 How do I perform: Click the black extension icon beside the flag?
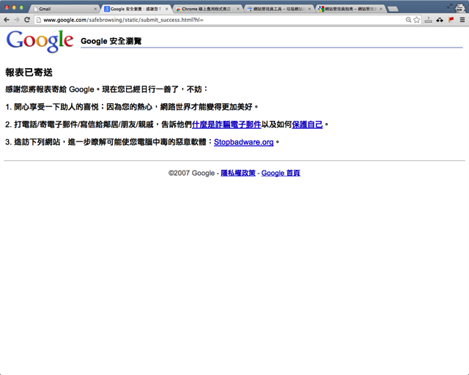[x=440, y=20]
